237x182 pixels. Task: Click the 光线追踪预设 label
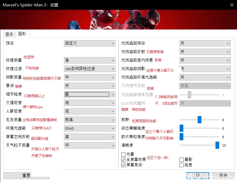(x=133, y=43)
